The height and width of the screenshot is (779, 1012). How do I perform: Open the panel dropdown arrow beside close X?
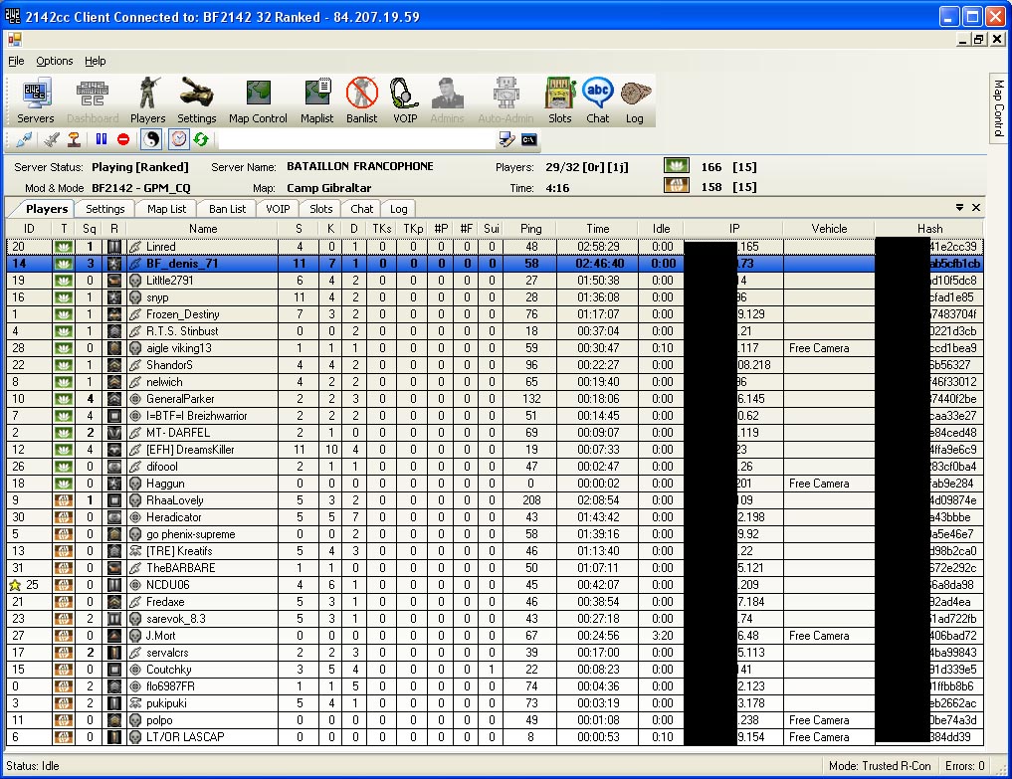[959, 208]
